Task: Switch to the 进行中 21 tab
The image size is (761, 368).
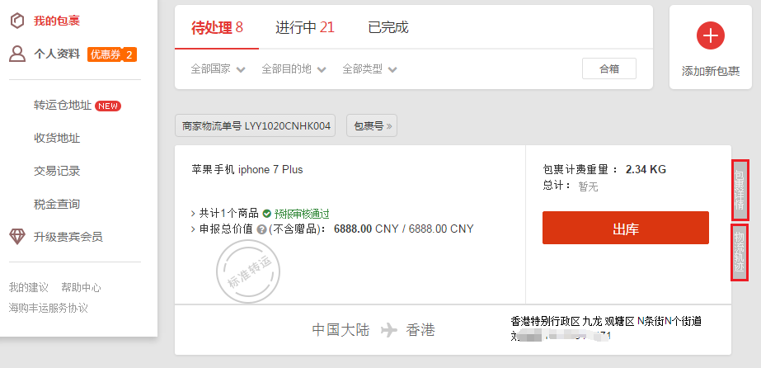Action: [x=305, y=27]
